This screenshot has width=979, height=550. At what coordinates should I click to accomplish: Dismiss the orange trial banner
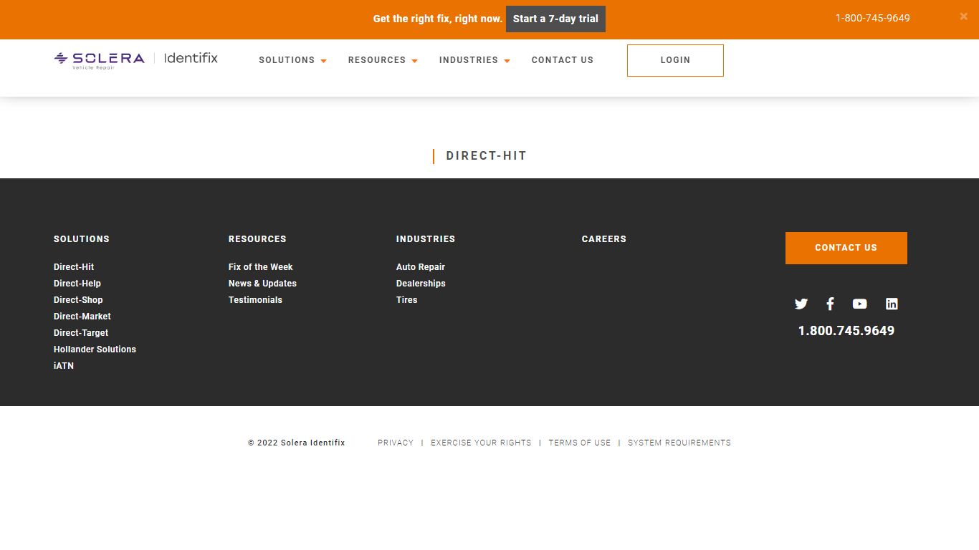(964, 16)
